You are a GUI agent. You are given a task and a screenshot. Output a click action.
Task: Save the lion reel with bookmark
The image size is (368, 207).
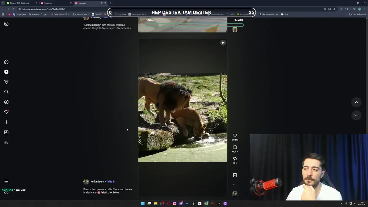[x=235, y=175]
